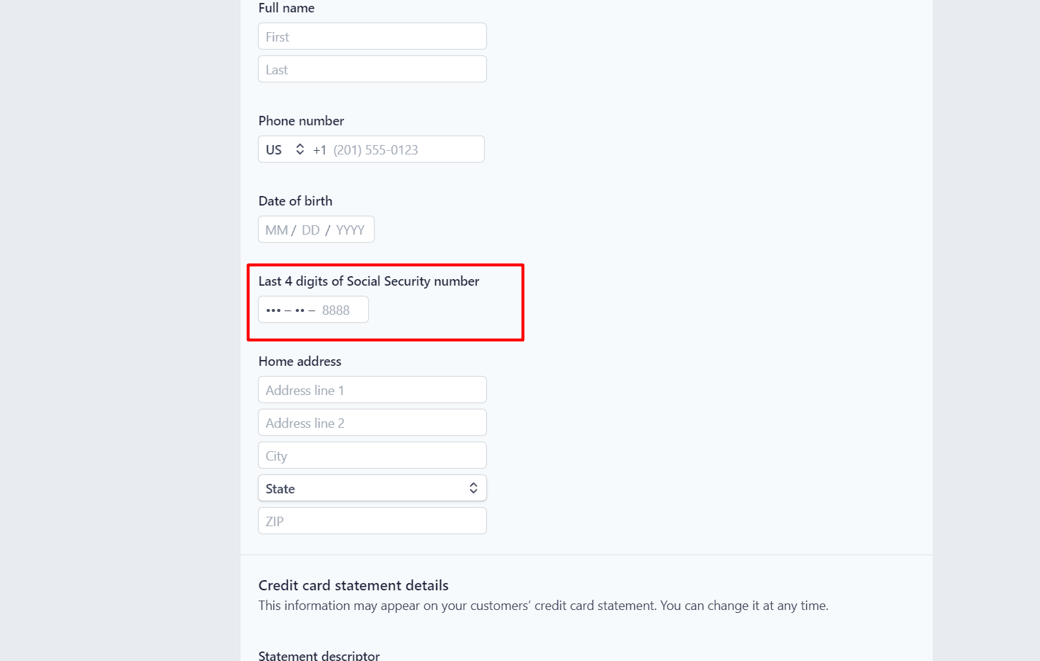
Task: Click the Home address label
Action: point(300,361)
